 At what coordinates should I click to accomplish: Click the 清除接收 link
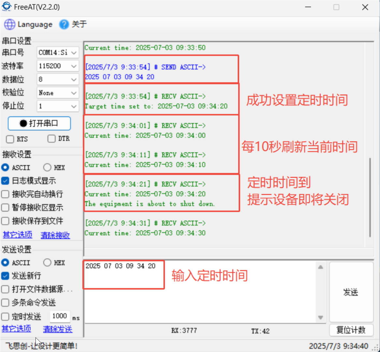pos(55,235)
